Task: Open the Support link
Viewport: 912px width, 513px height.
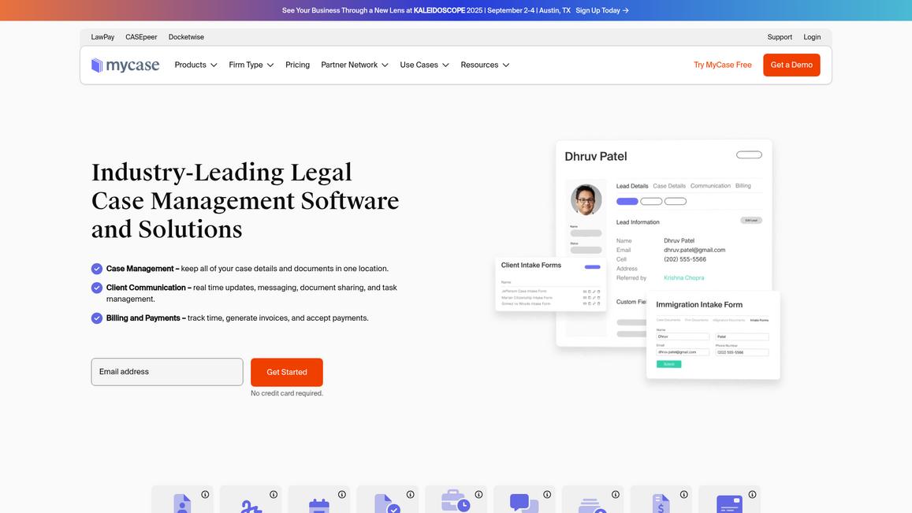Action: tap(780, 37)
